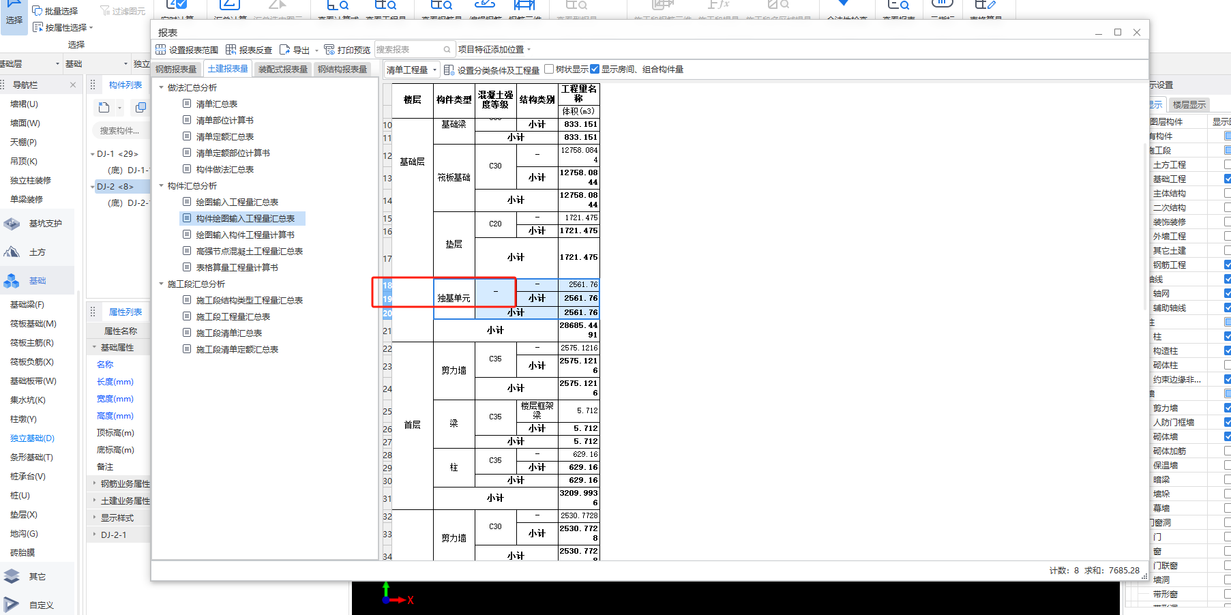Viewport: 1231px width, 615px height.
Task: Toggle the 土方工程 display checkbox
Action: pyautogui.click(x=1228, y=164)
